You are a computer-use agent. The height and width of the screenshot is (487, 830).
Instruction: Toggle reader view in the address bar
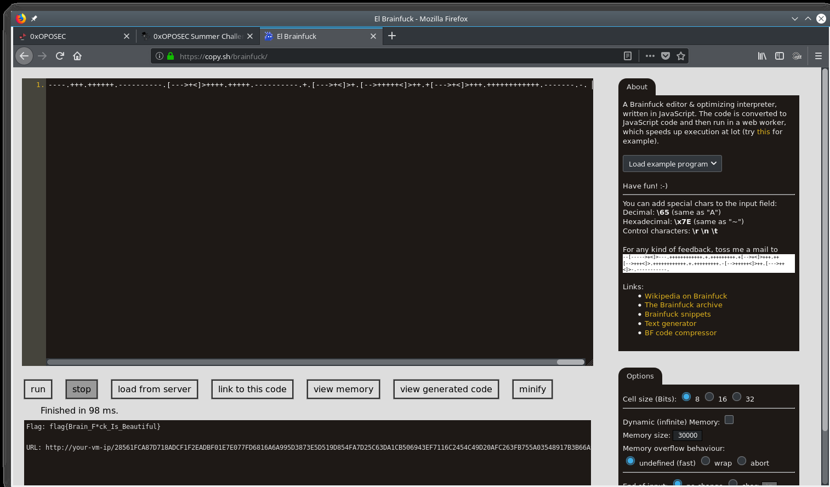tap(628, 56)
